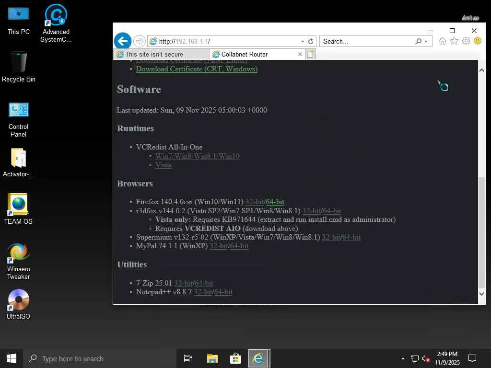Download r3dfox v144.0.2 64-bit
Viewport: 491px width, 368px height.
coord(332,211)
